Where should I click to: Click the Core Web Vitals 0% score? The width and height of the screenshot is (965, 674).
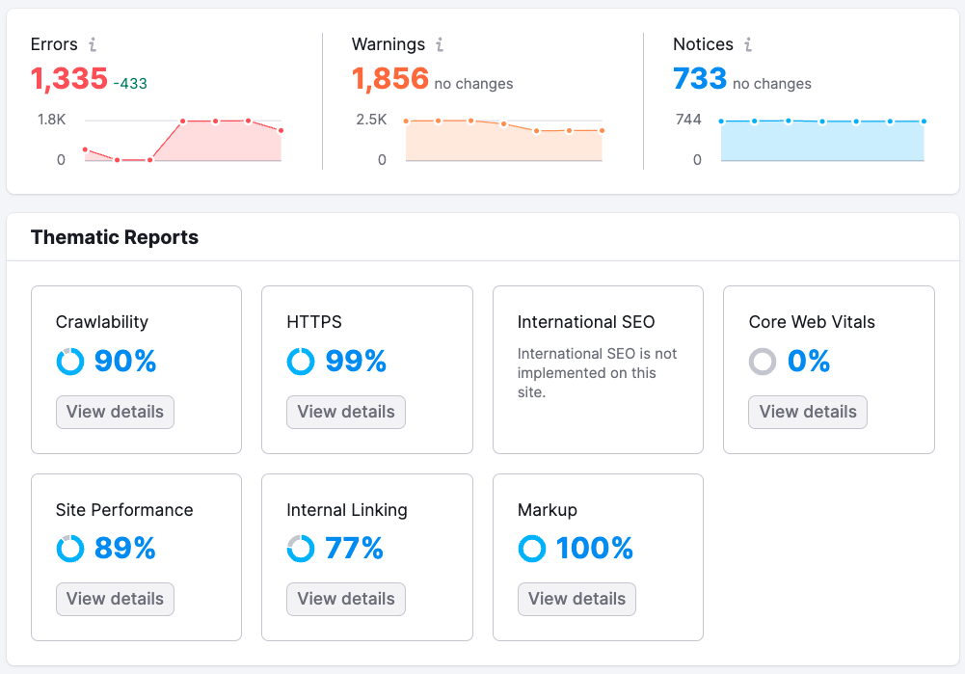click(809, 361)
